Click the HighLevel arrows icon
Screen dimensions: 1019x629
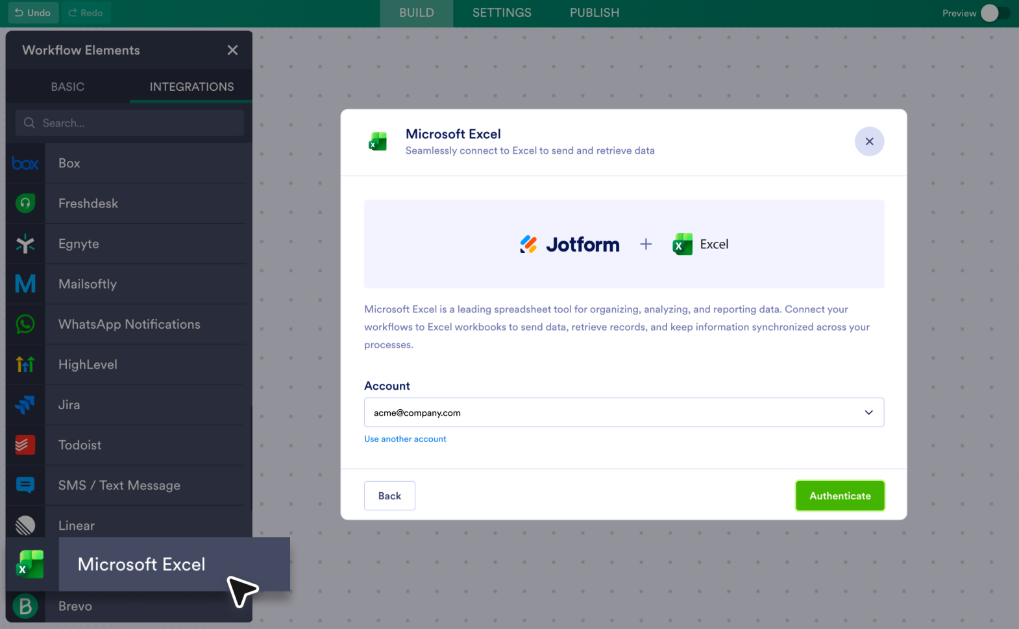click(x=25, y=364)
